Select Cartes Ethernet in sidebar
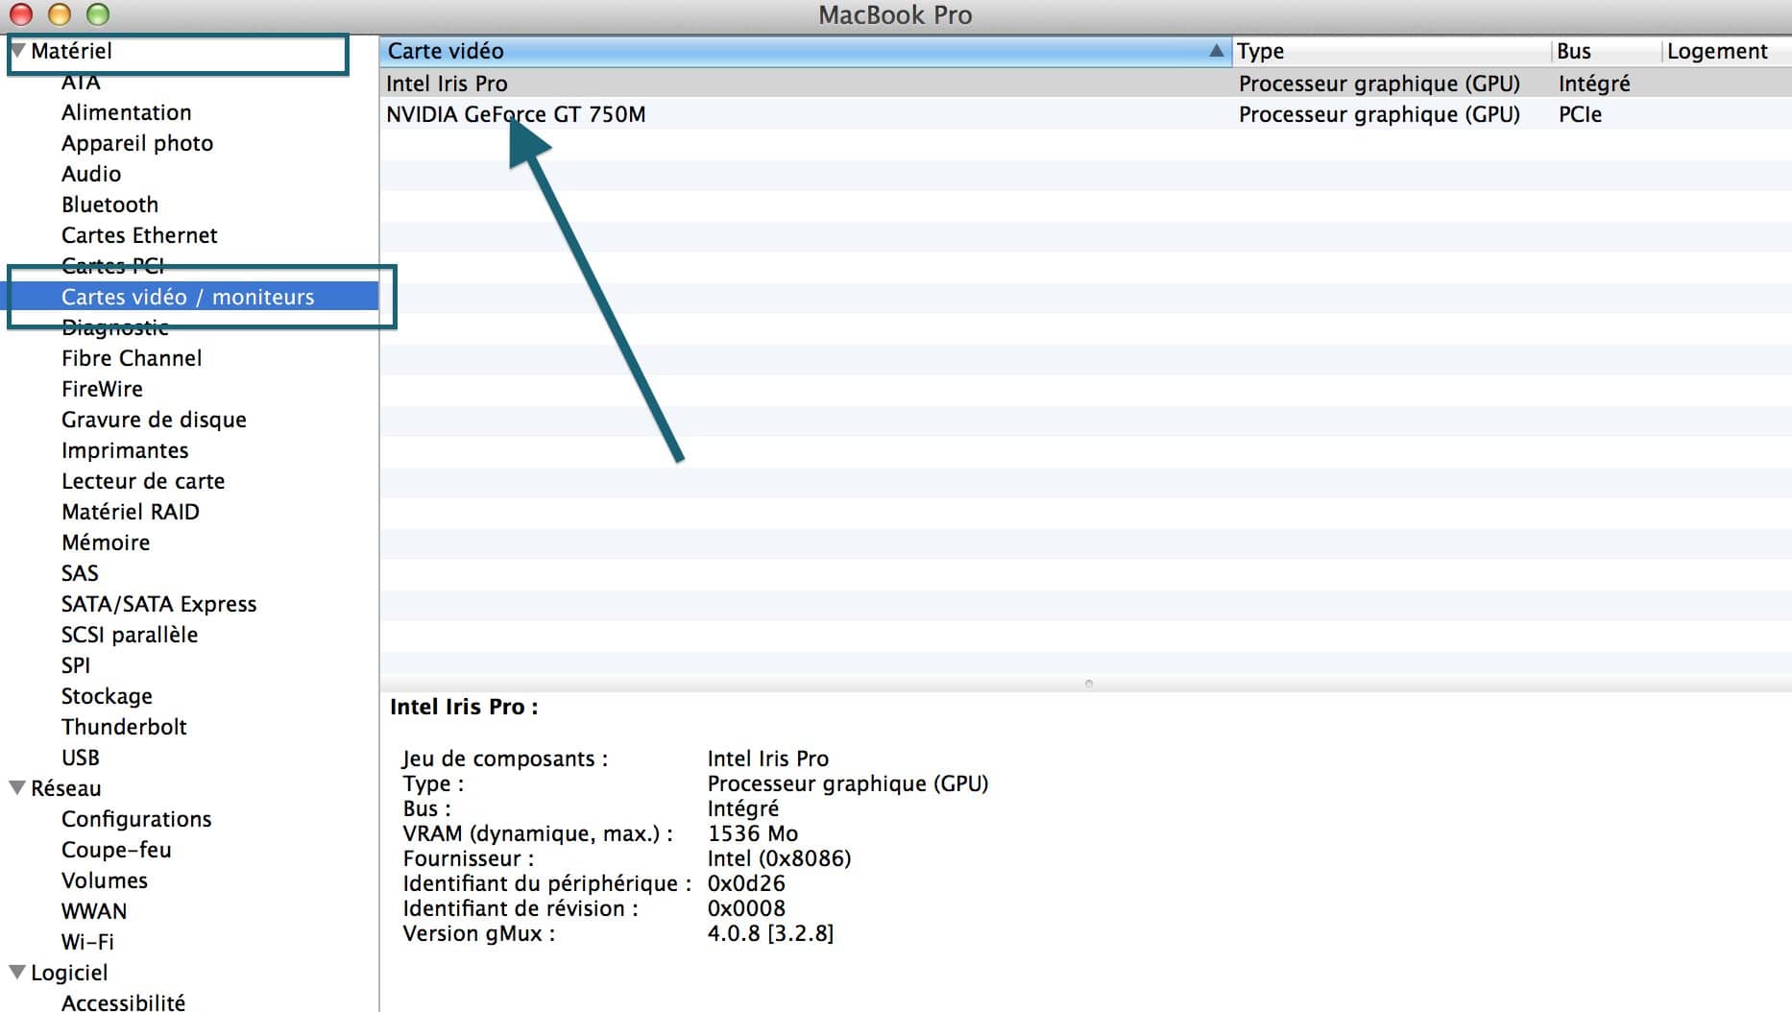The image size is (1792, 1012). (139, 235)
